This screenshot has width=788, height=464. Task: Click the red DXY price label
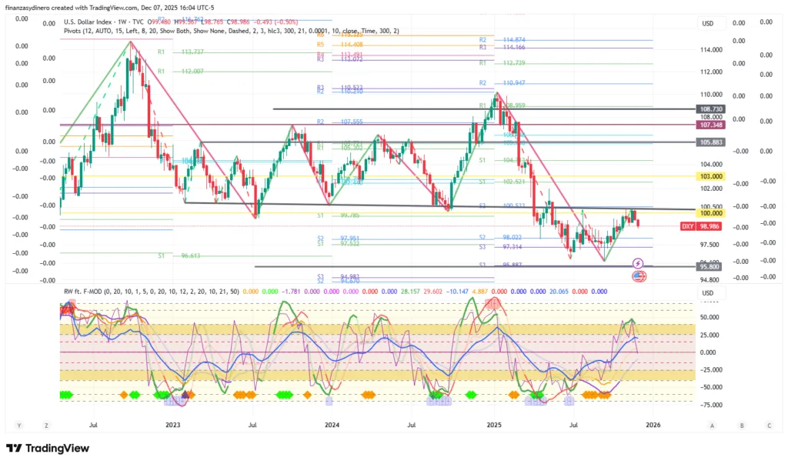(689, 226)
